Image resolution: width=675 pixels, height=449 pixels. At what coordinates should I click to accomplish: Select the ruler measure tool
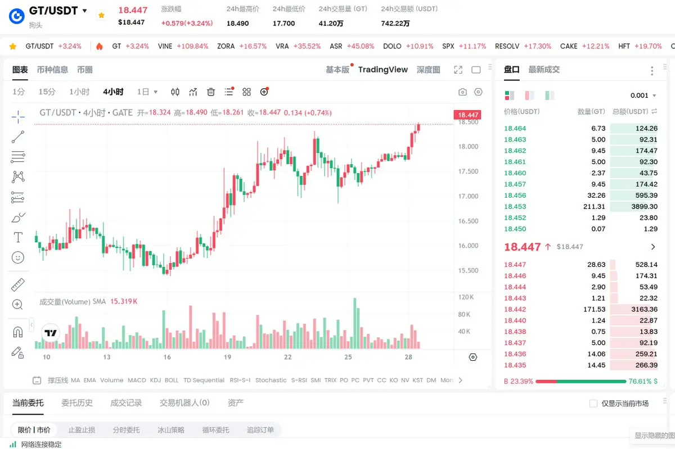(18, 284)
